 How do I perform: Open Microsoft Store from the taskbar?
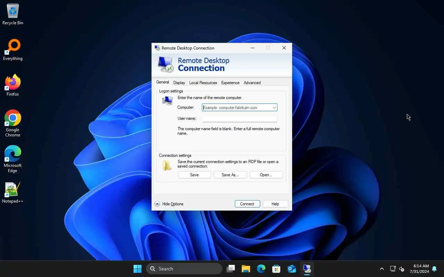tap(276, 269)
